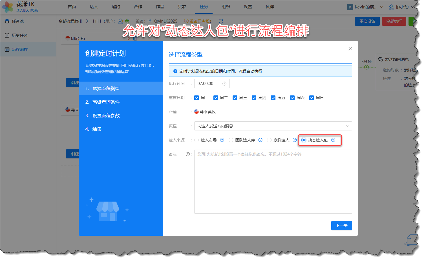Click the 下一步 button
Screen dimensions: 426x262
[341, 226]
